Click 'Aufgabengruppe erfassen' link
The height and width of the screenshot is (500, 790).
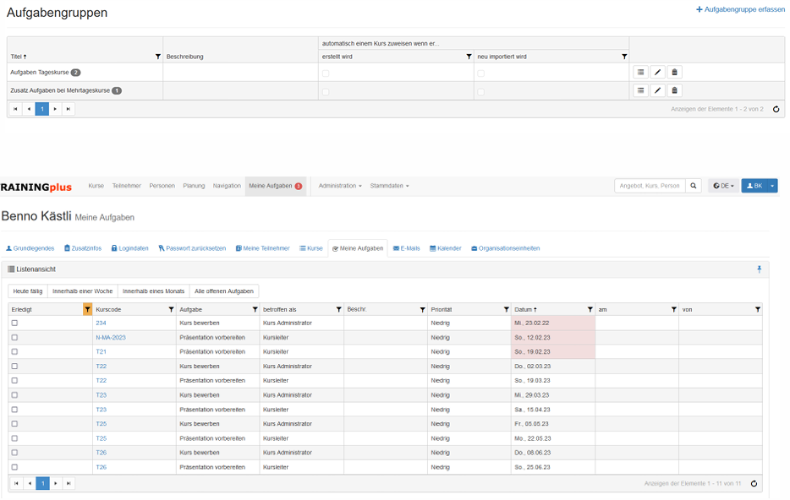pos(740,9)
